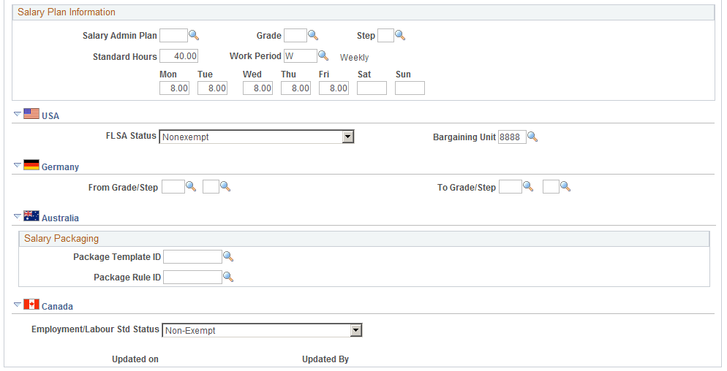Click the Canada flag icon

pyautogui.click(x=31, y=304)
